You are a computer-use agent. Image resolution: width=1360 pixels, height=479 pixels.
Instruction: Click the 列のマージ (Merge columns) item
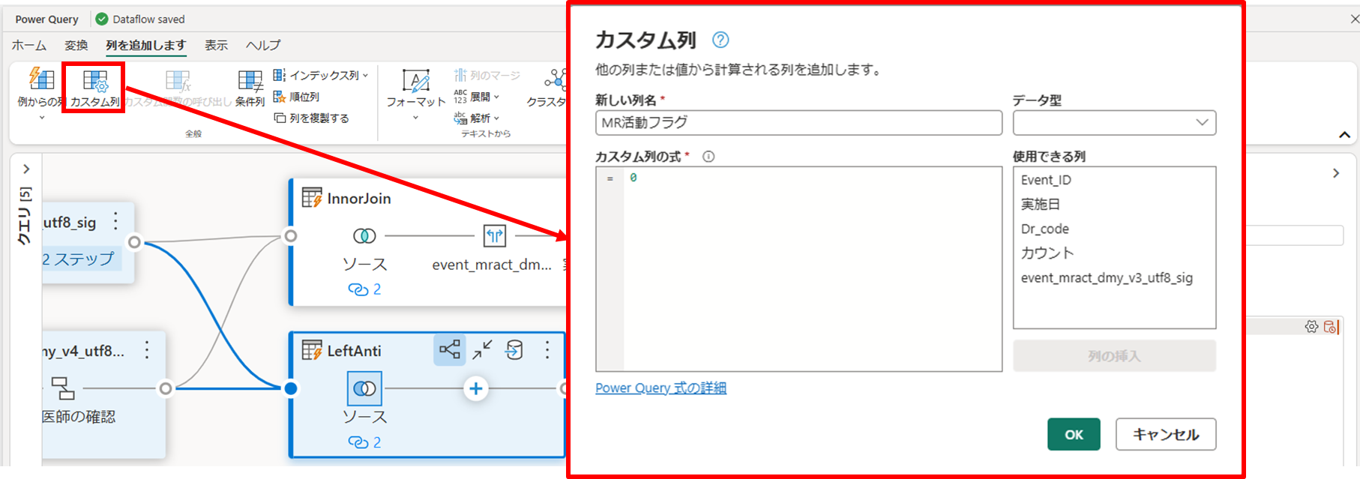pyautogui.click(x=487, y=75)
